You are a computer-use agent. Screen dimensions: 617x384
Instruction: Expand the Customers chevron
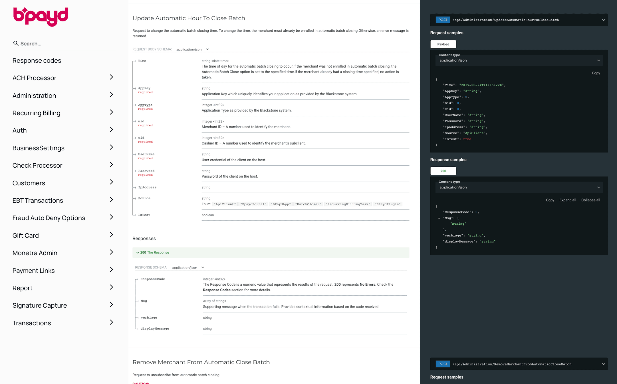tap(112, 182)
